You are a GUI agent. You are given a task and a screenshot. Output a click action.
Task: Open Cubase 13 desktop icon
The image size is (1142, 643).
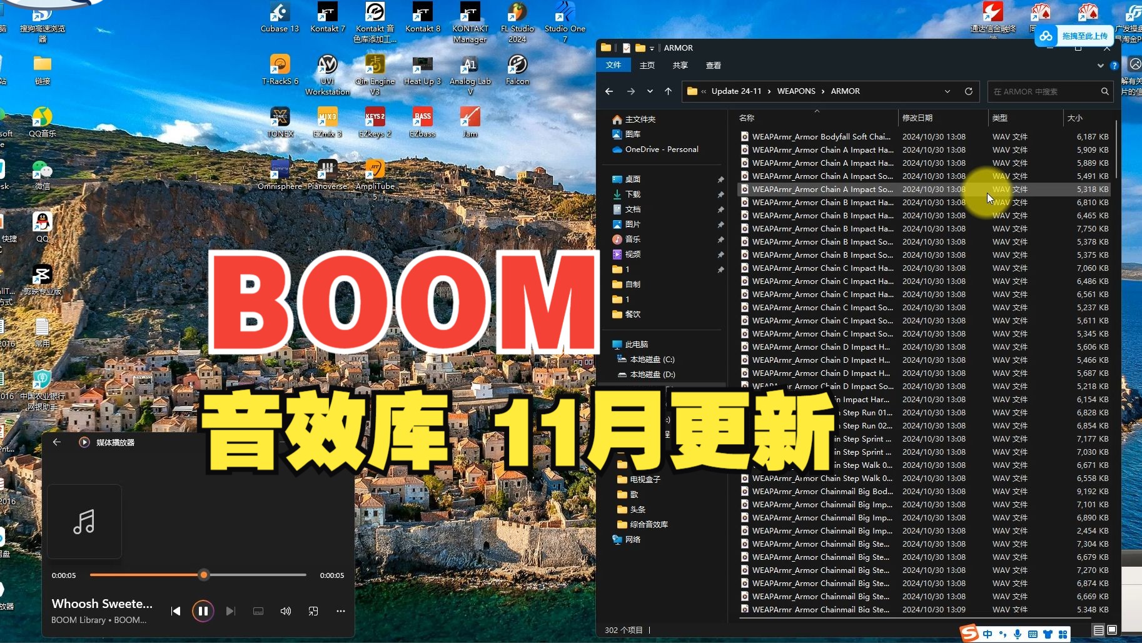(x=280, y=18)
